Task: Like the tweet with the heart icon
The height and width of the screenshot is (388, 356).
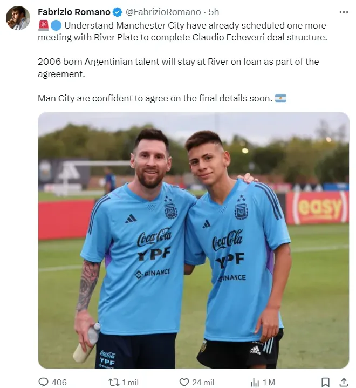Action: tap(184, 382)
